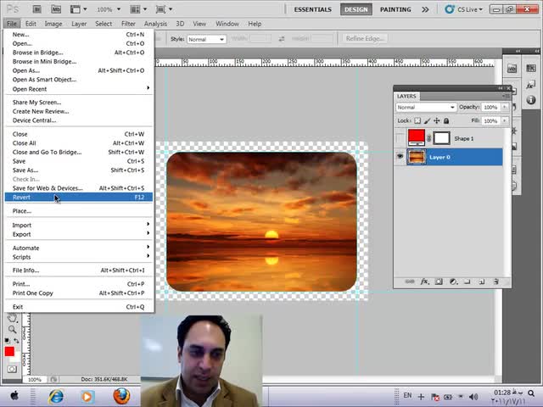The width and height of the screenshot is (543, 407).
Task: Open the Swatches panel icon in dock
Action: [531, 68]
